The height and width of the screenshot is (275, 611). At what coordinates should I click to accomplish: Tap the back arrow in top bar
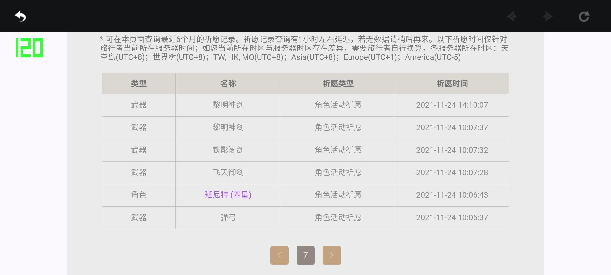(x=20, y=16)
